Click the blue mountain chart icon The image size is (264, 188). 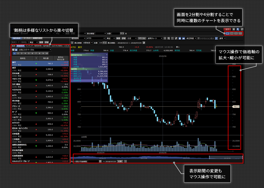pyautogui.click(x=183, y=38)
